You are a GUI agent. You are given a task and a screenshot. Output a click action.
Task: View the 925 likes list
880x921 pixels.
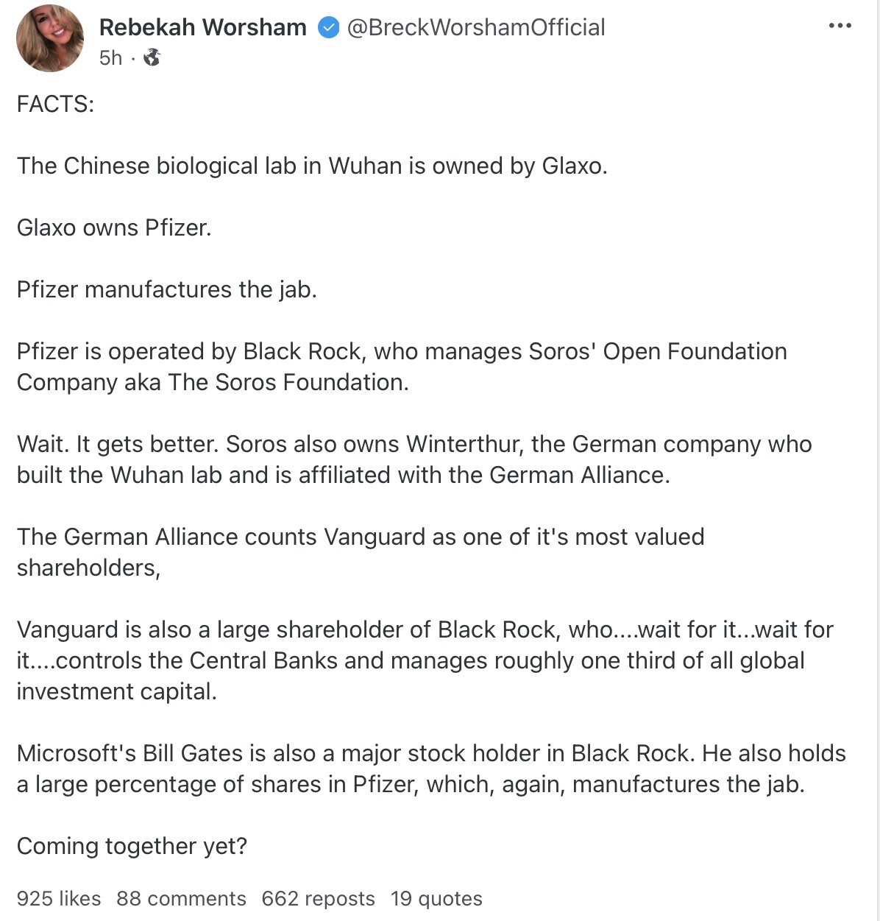click(x=59, y=898)
